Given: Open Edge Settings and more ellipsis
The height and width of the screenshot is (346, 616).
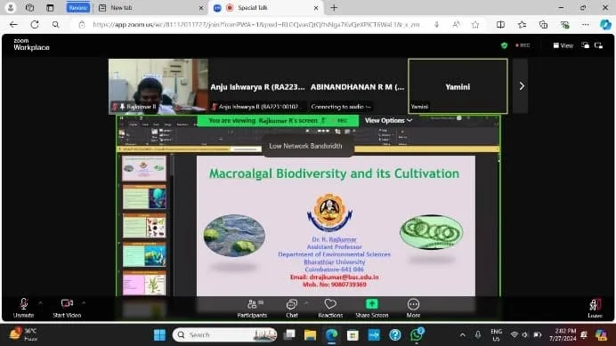Looking at the screenshot, I should tap(586, 25).
